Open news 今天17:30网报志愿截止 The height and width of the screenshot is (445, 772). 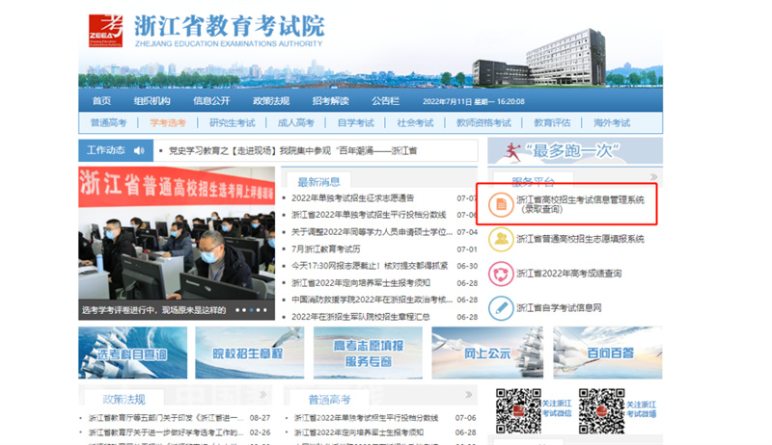[370, 266]
